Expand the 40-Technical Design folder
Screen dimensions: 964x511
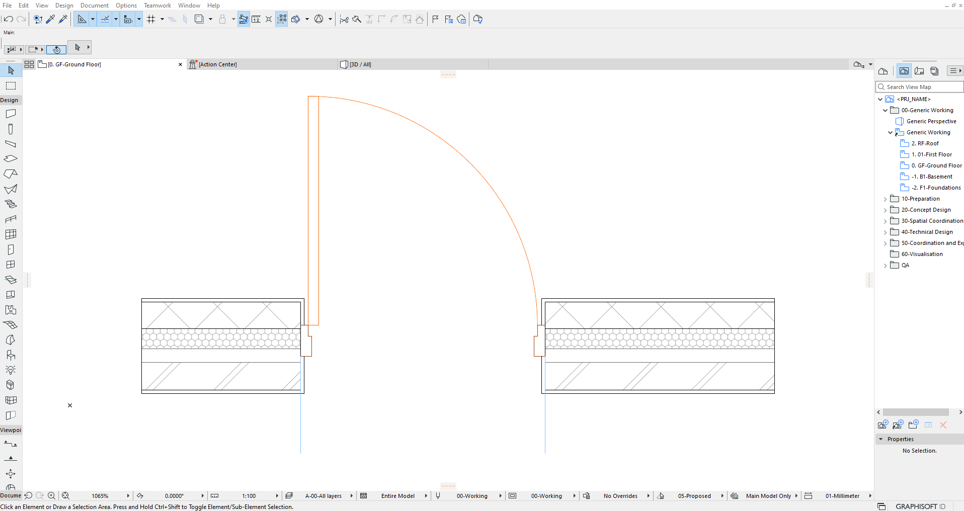[x=886, y=232]
